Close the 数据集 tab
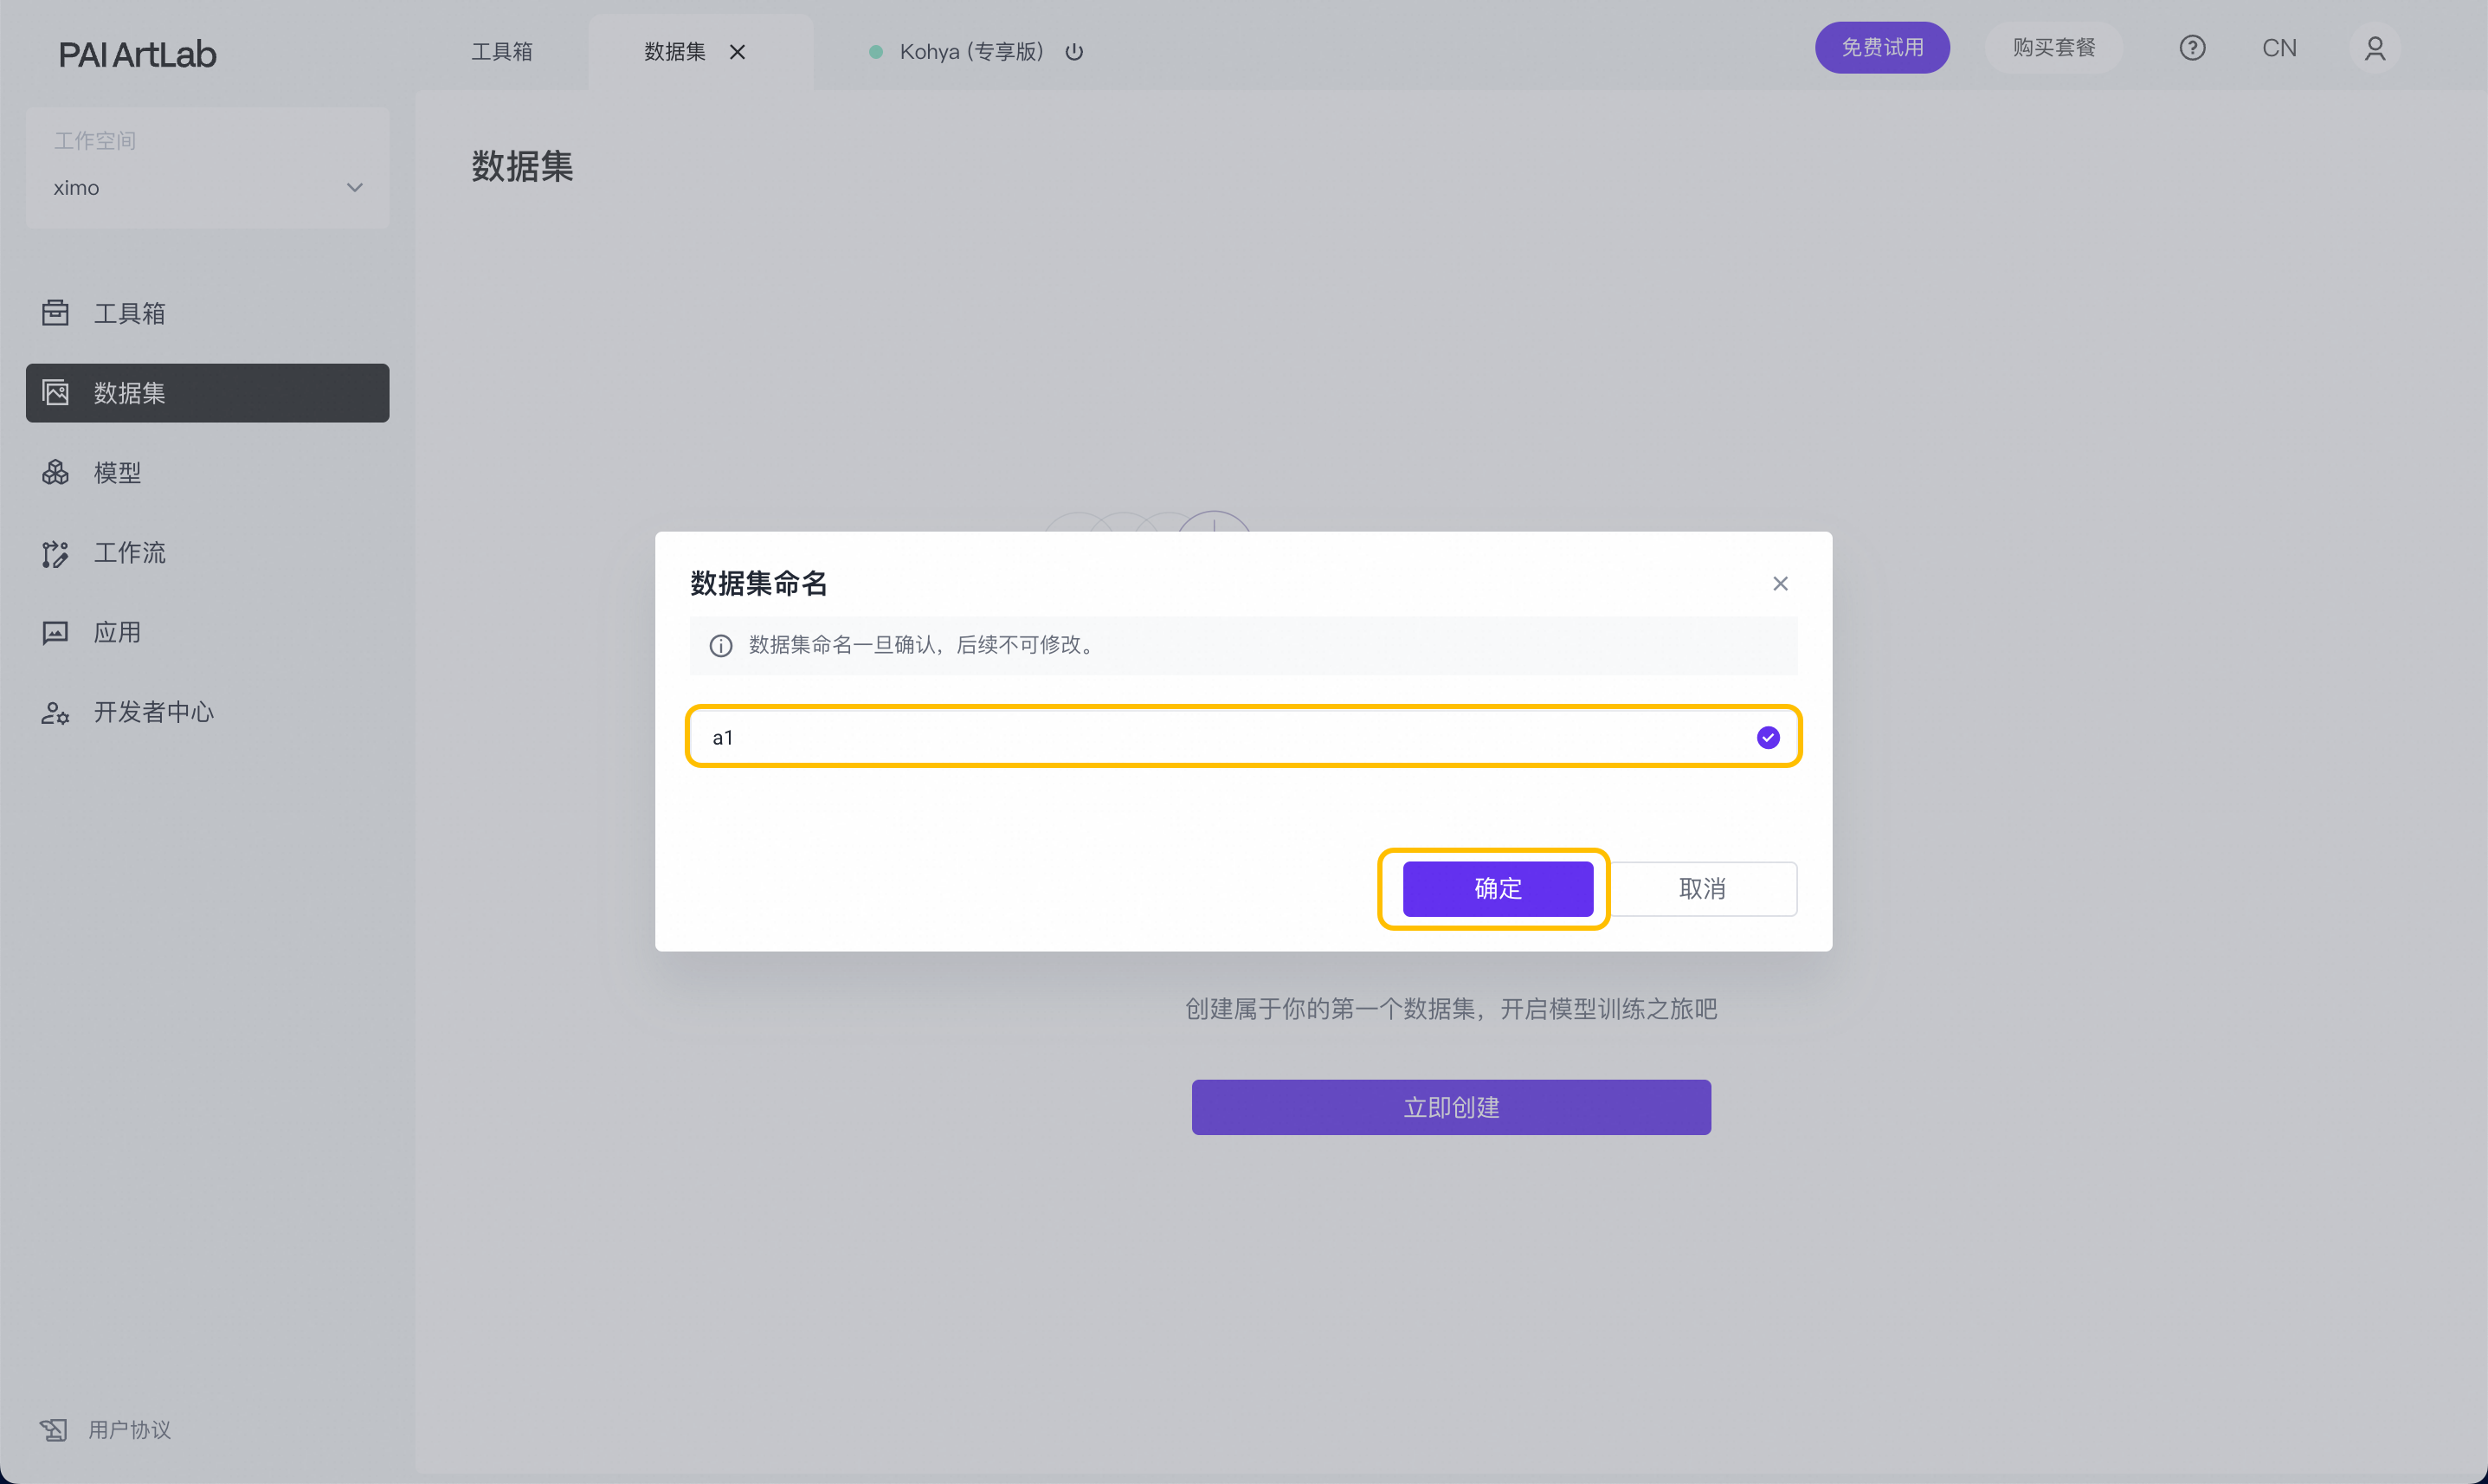The image size is (2488, 1484). pyautogui.click(x=737, y=52)
